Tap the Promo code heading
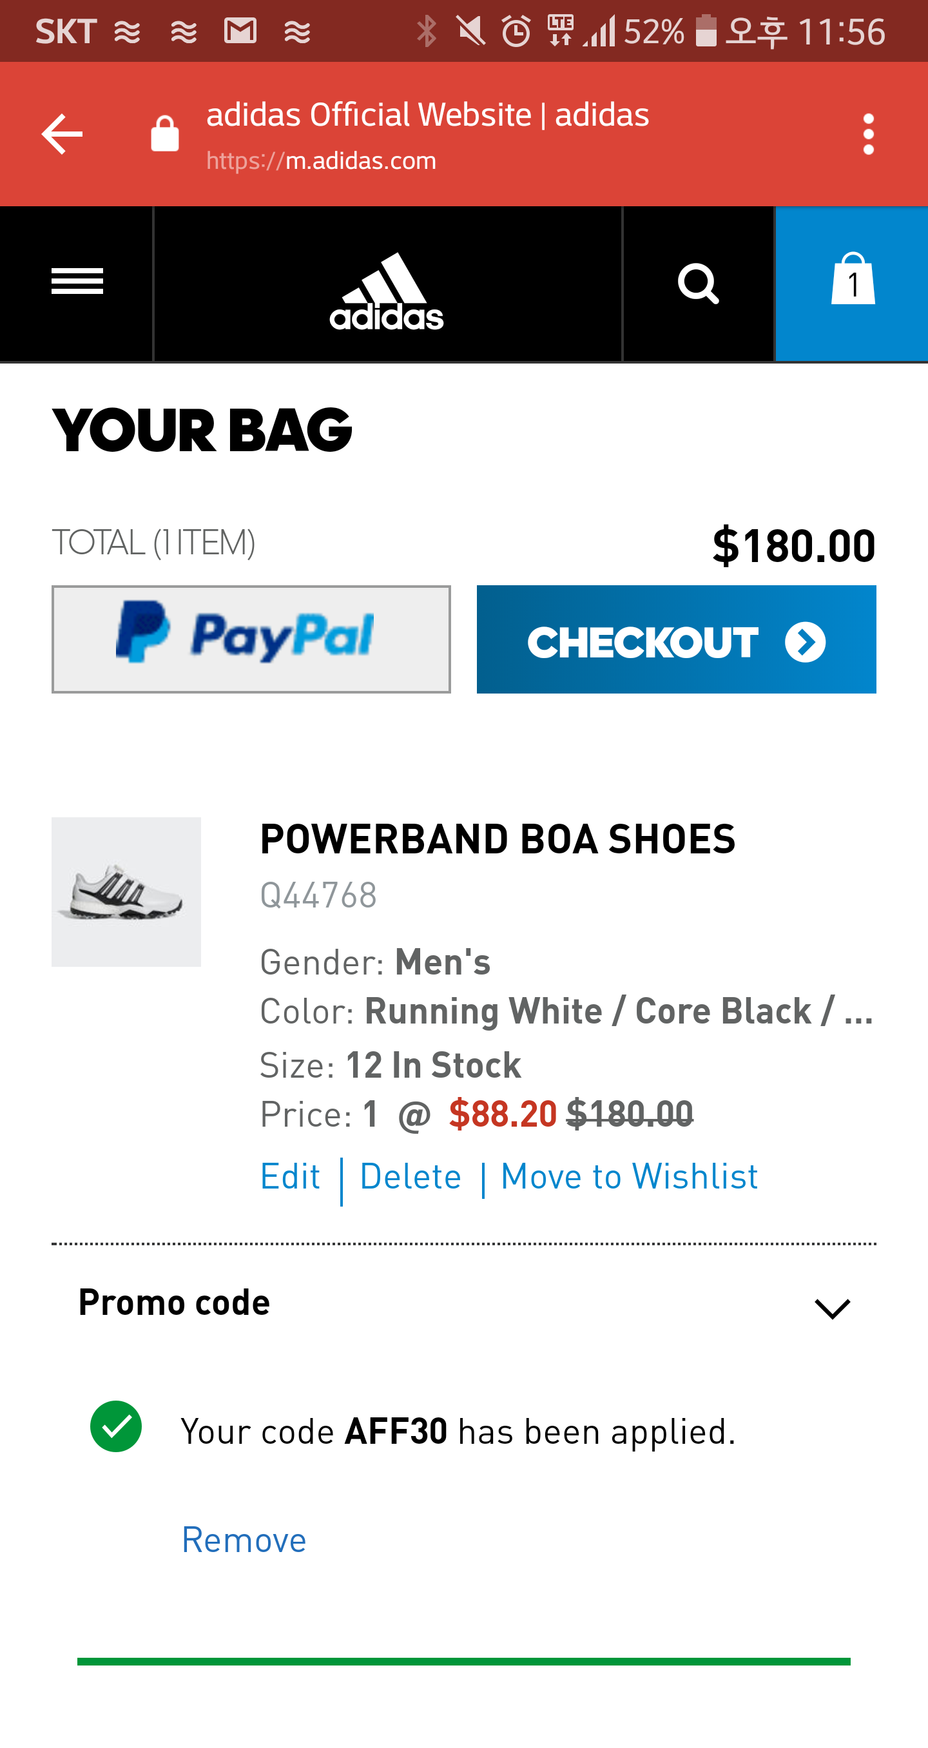Image resolution: width=928 pixels, height=1748 pixels. (175, 1302)
